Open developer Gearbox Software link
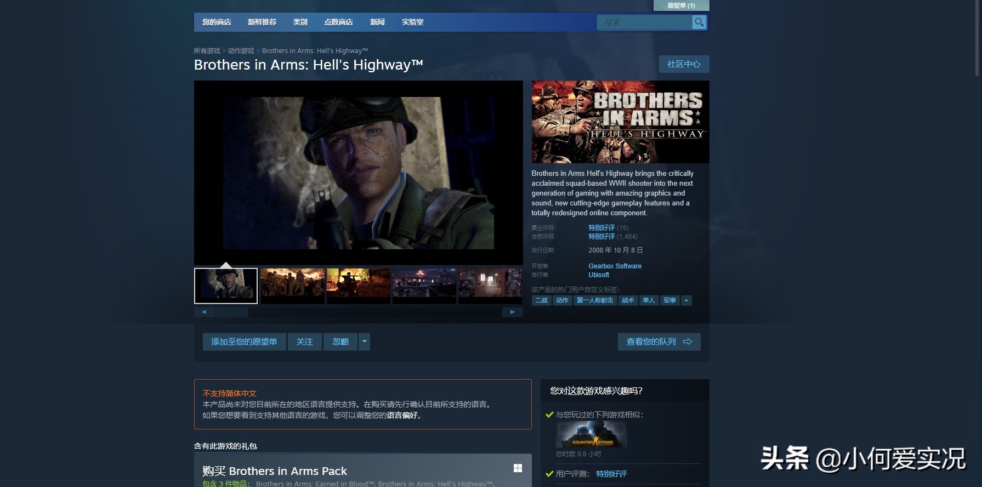The height and width of the screenshot is (487, 982). pos(615,266)
